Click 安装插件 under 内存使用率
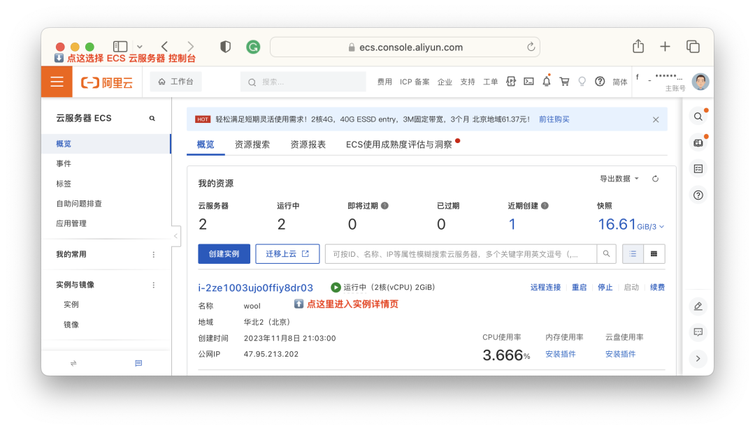The height and width of the screenshot is (430, 755). (x=561, y=355)
